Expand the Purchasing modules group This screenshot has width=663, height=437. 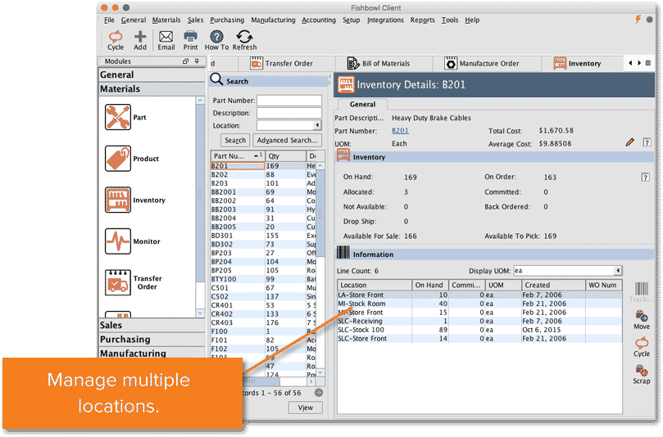coord(152,340)
